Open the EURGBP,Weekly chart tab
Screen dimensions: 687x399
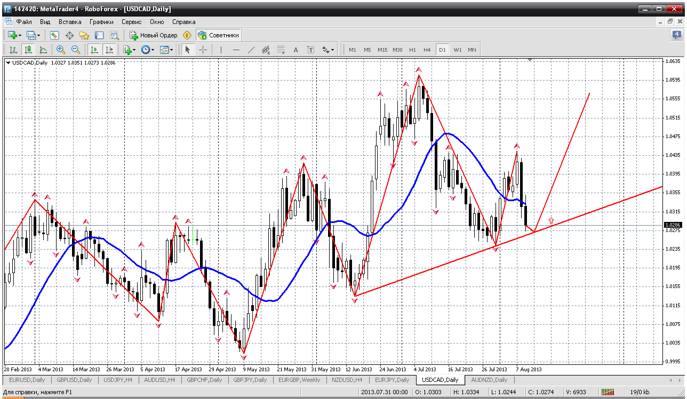[299, 380]
